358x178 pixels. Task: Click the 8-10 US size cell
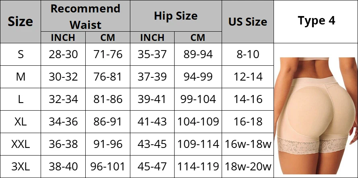coord(248,55)
